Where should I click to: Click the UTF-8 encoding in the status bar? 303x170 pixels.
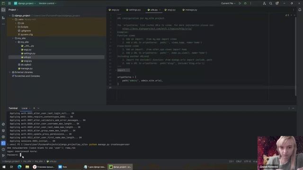pyautogui.click(x=247, y=161)
